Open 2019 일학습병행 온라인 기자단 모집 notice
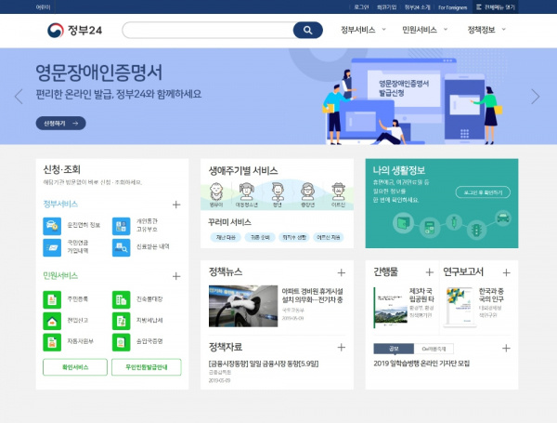Image resolution: width=557 pixels, height=423 pixels. coord(421,364)
